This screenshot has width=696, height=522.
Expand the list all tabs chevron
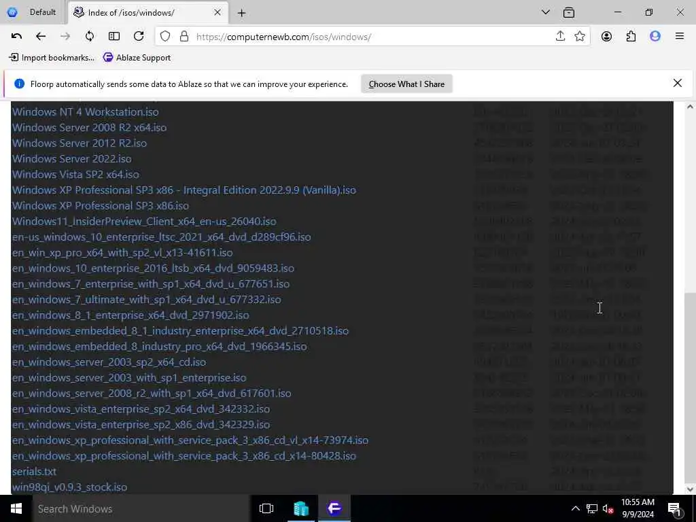click(x=546, y=12)
